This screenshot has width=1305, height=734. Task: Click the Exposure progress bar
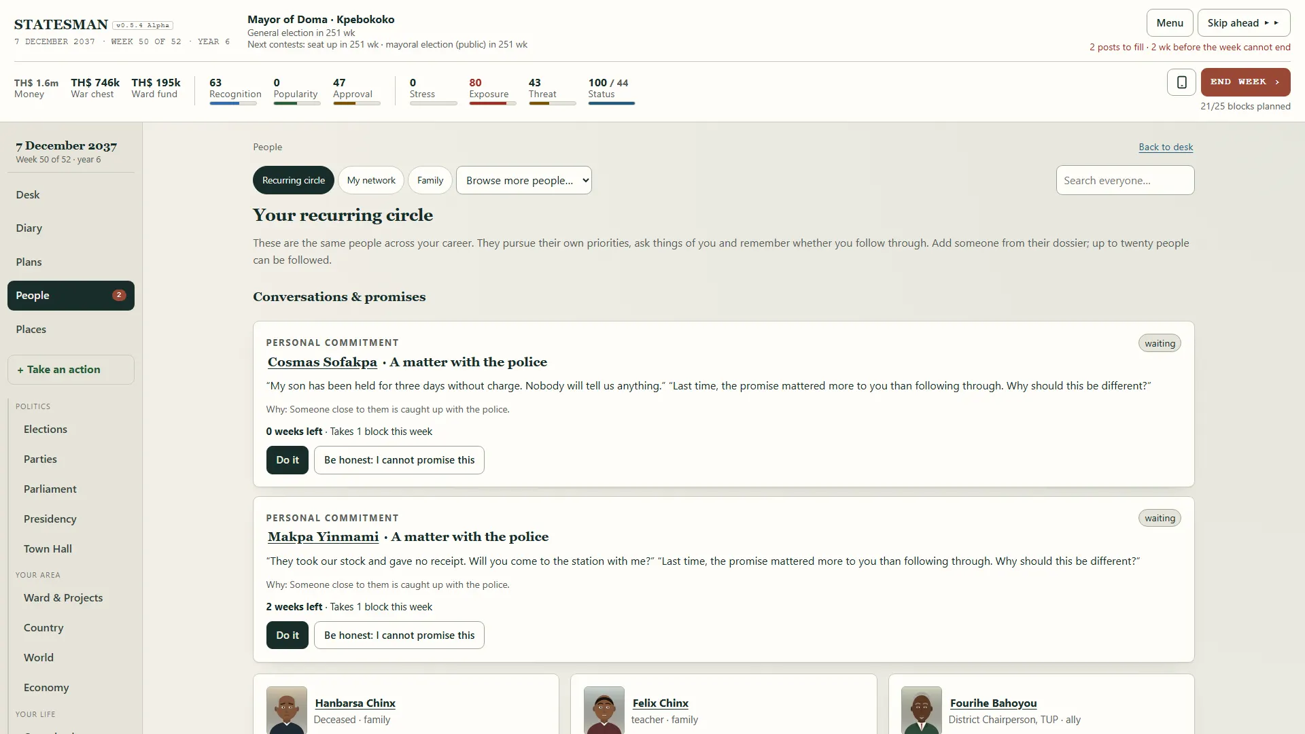pos(492,103)
